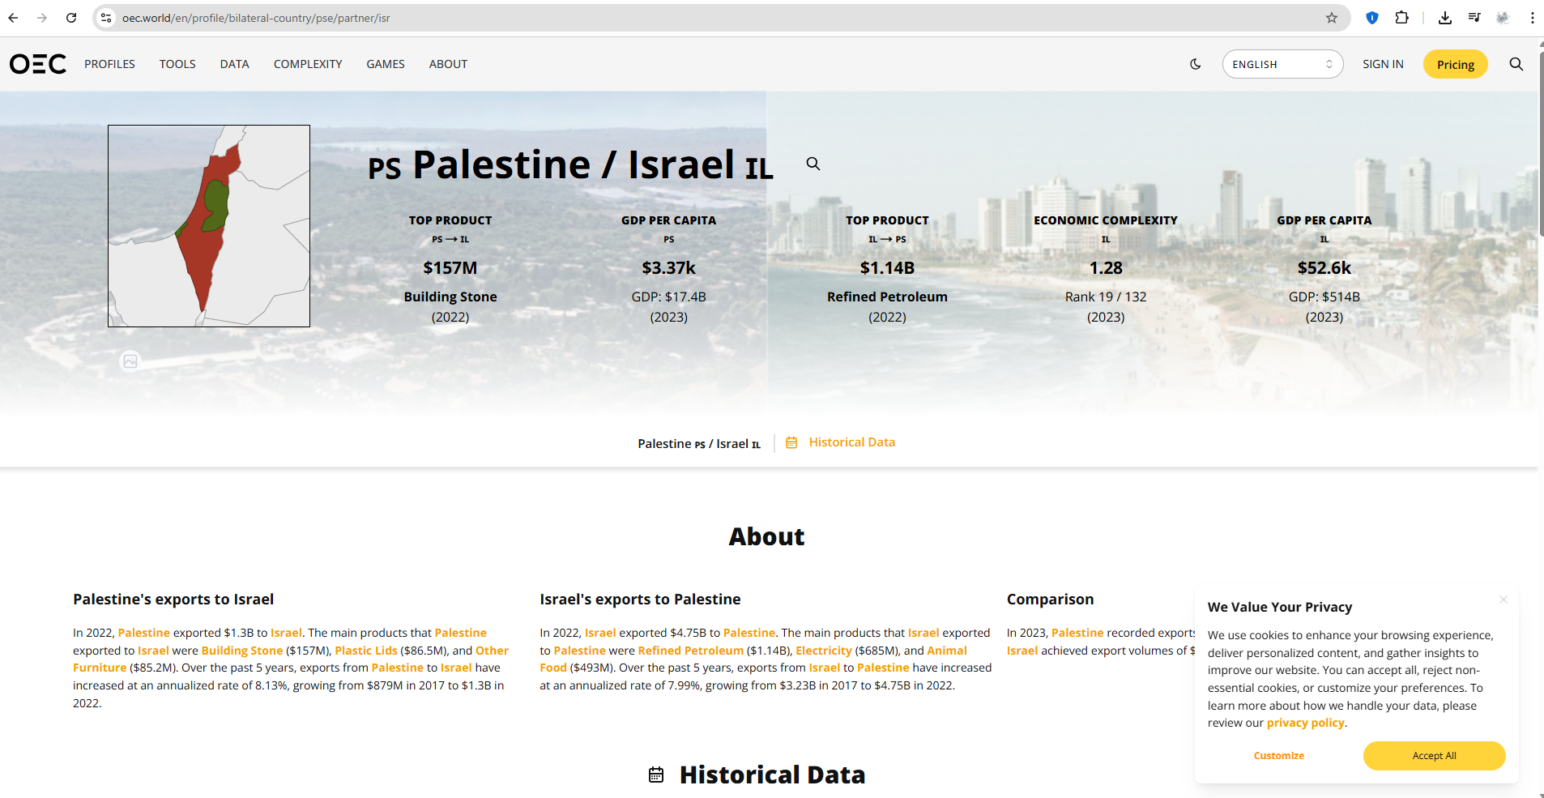Open the COMPLEXITY menu

[308, 64]
